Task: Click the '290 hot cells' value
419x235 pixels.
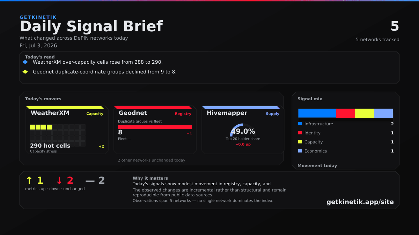Action: [50, 146]
